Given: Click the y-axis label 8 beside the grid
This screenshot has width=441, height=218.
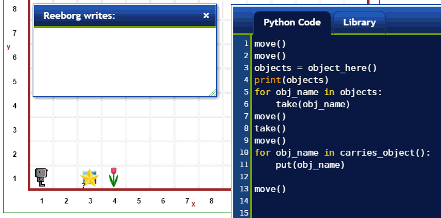Looking at the screenshot, I should (x=15, y=9).
